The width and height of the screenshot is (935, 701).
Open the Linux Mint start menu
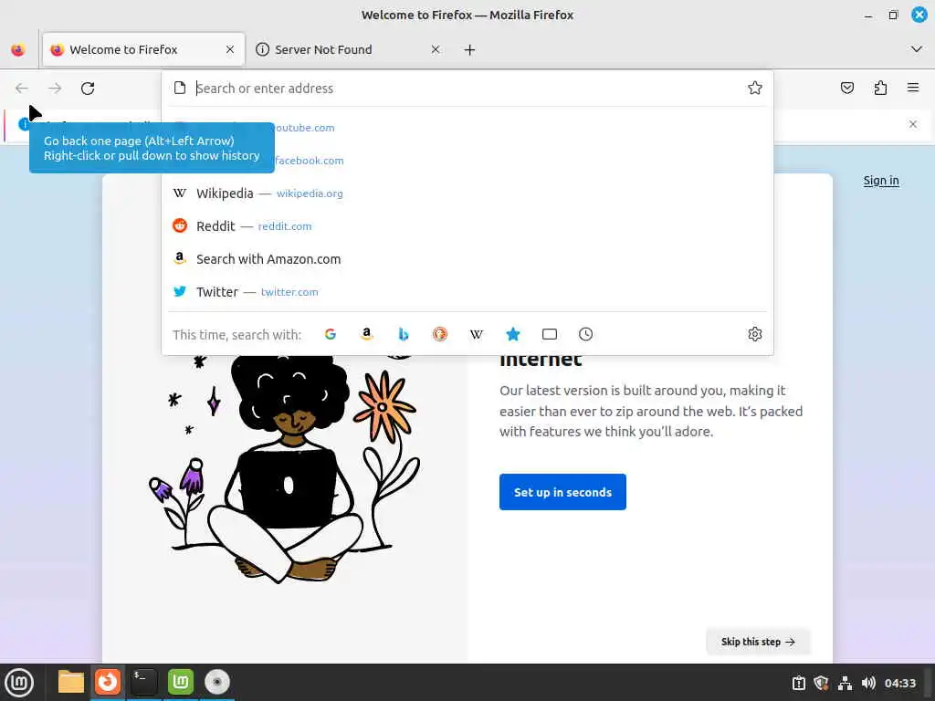(19, 683)
